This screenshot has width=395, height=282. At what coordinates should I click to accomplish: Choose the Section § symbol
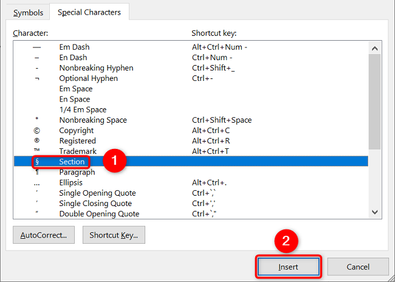72,162
